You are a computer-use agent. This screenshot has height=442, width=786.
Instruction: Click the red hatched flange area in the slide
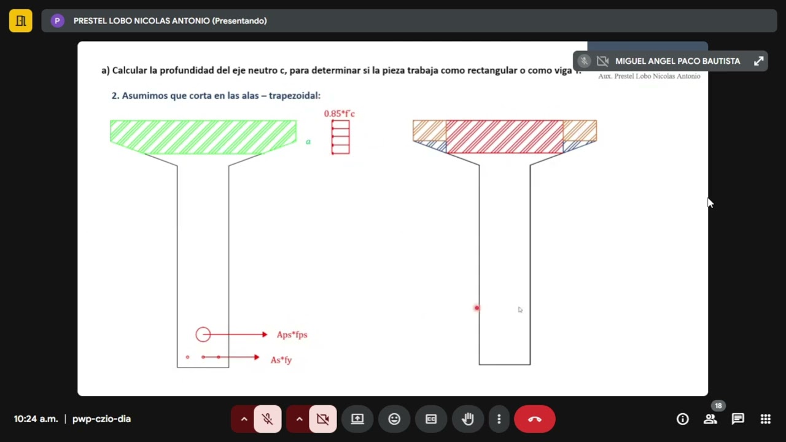pyautogui.click(x=504, y=136)
